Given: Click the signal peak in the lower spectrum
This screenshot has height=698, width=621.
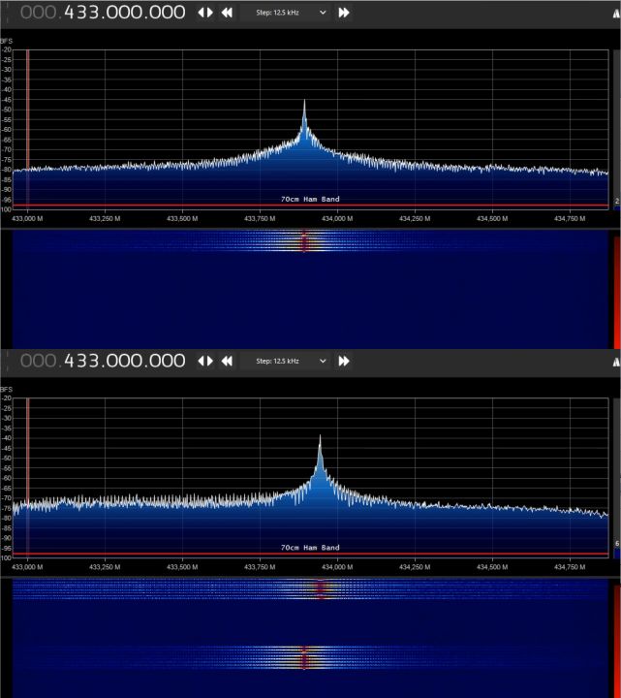Looking at the screenshot, I should (320, 439).
